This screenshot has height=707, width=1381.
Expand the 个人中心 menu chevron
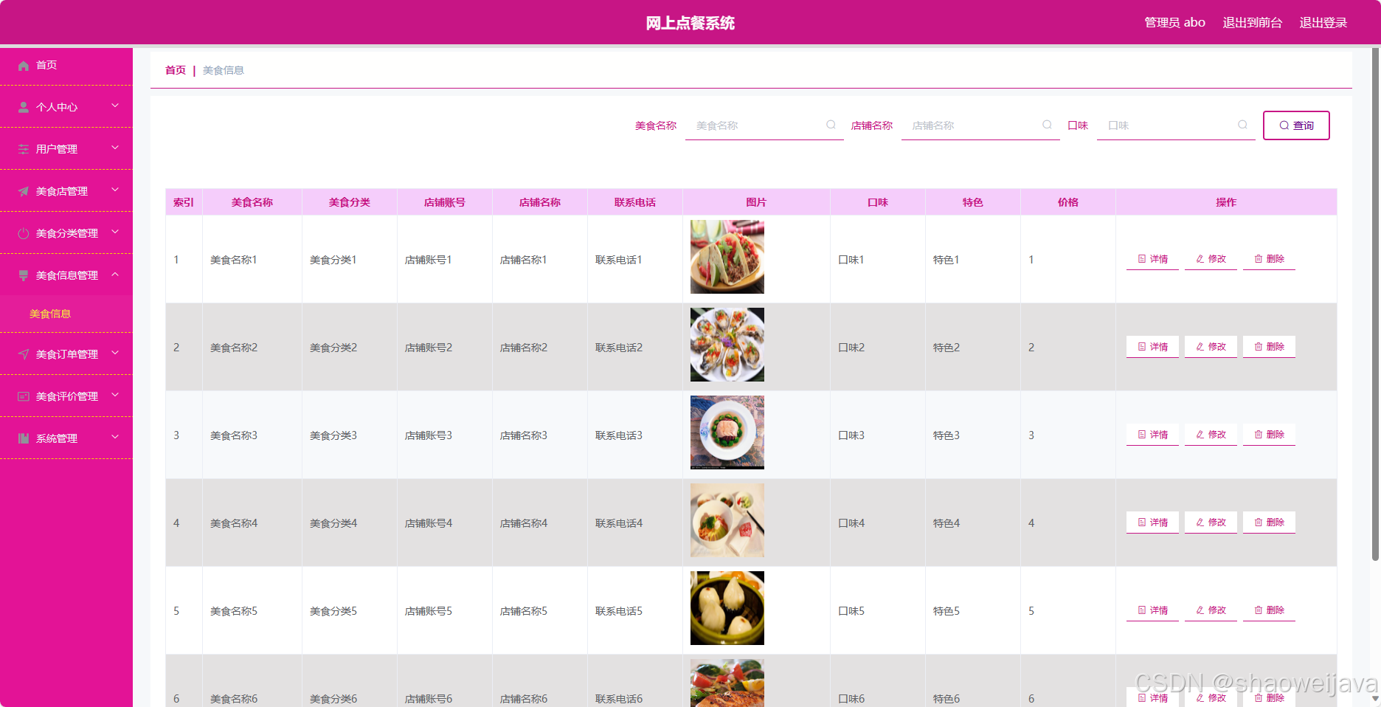point(115,106)
